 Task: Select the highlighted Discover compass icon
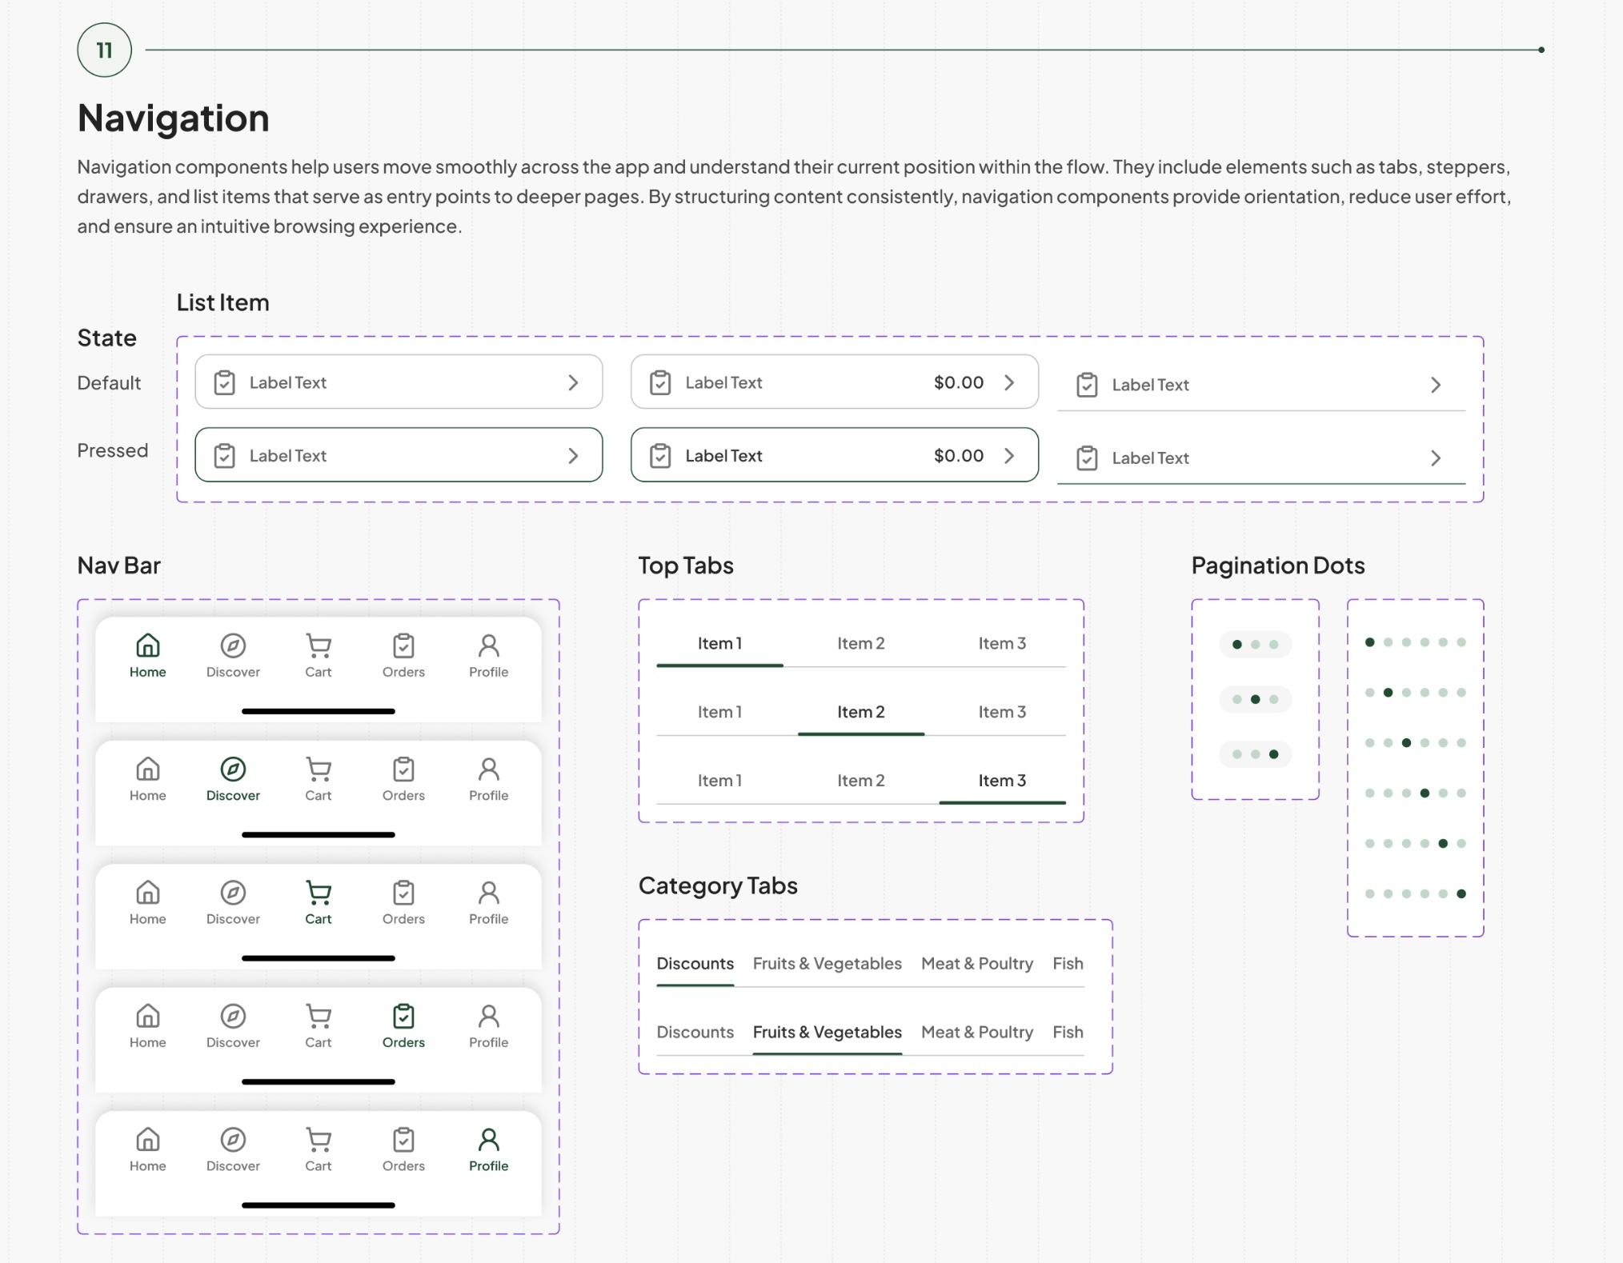point(233,769)
